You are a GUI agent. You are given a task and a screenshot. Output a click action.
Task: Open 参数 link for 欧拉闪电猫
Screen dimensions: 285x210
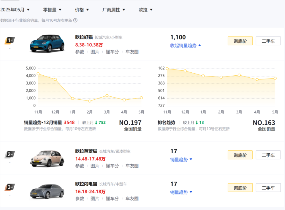click(x=80, y=199)
